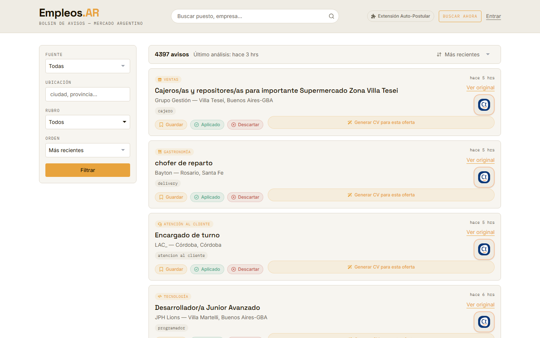The image size is (540, 338).
Task: Open the Encargado de turno job title
Action: [187, 235]
